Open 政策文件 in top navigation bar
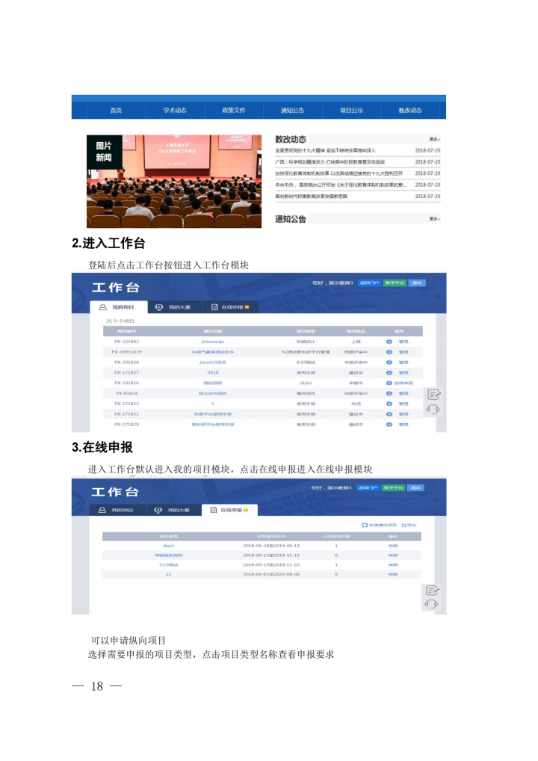Screen dimensions: 538x761 coord(233,111)
